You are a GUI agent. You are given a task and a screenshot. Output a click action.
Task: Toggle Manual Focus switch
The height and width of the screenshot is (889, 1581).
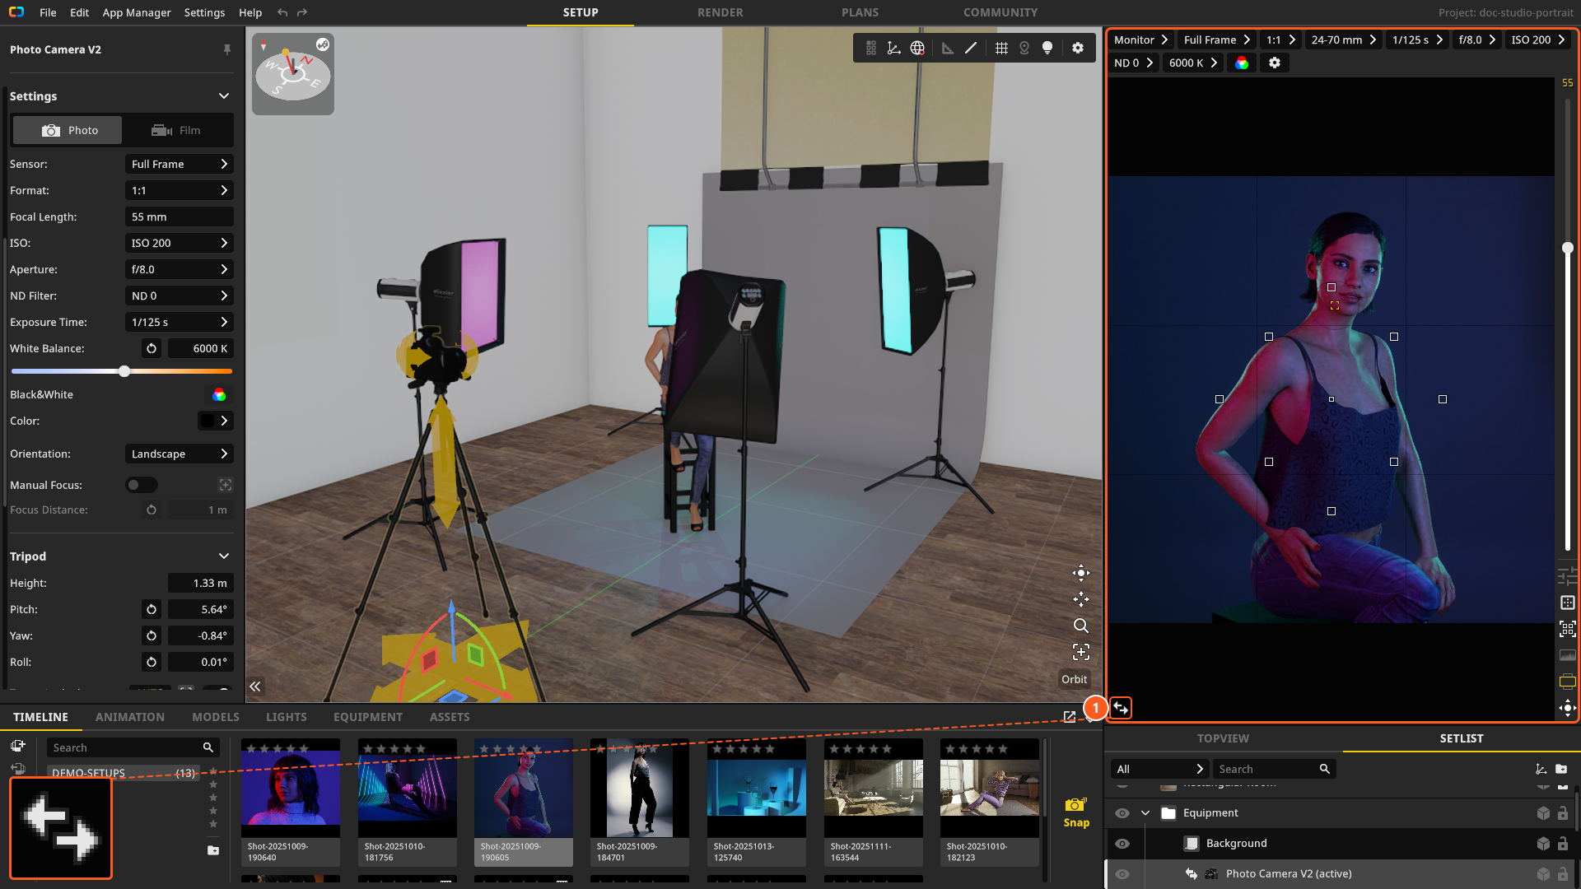tap(141, 486)
